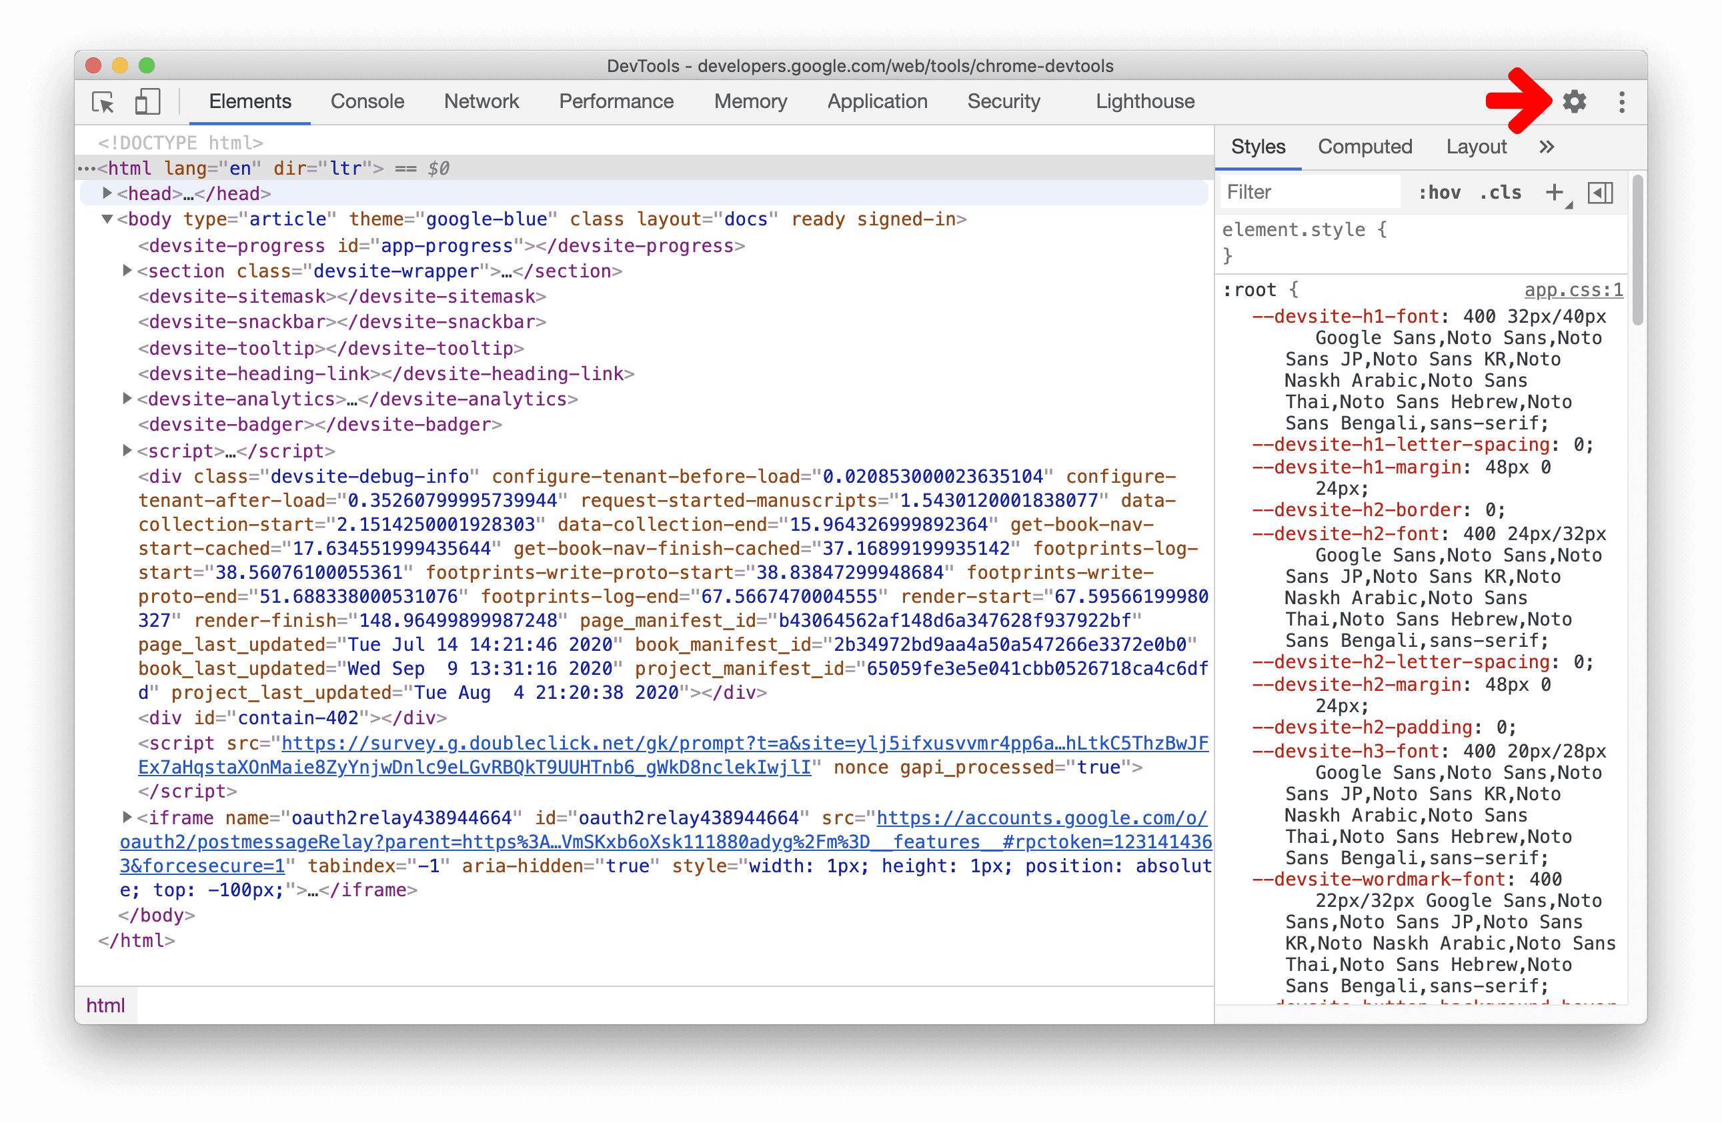
Task: Select the Console panel tab
Action: tap(365, 101)
